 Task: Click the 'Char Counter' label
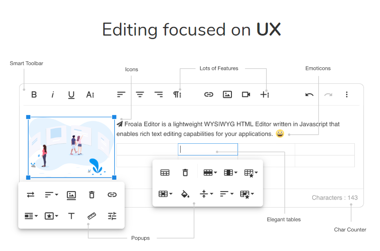pyautogui.click(x=350, y=230)
